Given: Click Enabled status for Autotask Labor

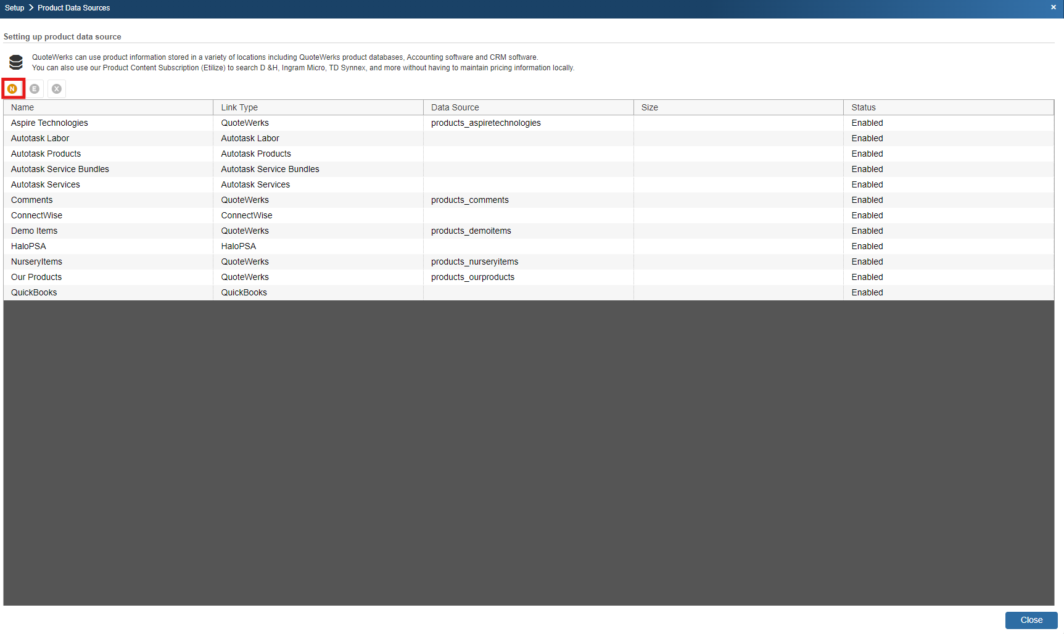Looking at the screenshot, I should 867,138.
